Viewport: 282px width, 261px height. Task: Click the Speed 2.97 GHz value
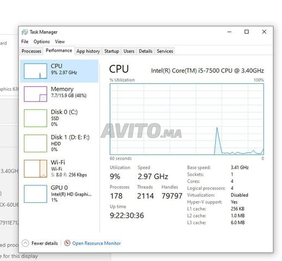coord(153,176)
